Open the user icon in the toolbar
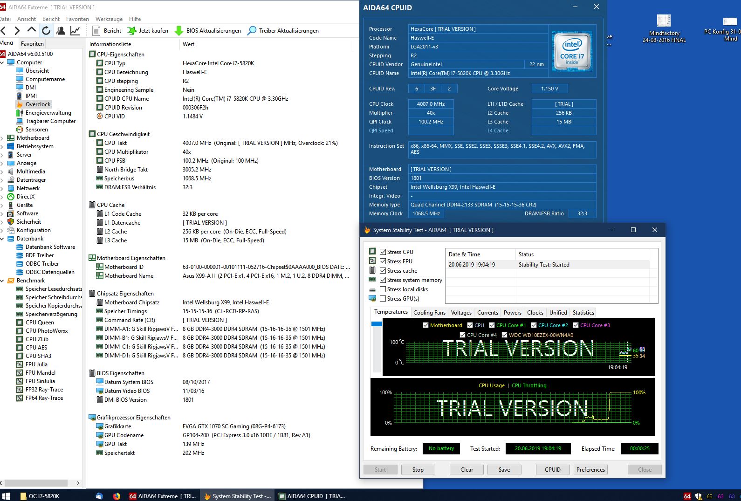The image size is (741, 501). (x=61, y=31)
